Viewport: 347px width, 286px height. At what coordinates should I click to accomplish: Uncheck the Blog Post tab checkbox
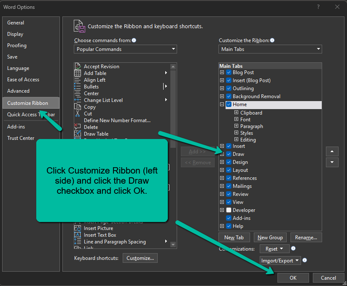(x=229, y=72)
